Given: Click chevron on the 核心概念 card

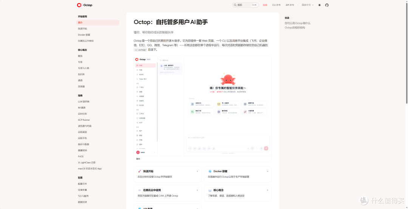Looking at the screenshot, I should pos(267,190).
